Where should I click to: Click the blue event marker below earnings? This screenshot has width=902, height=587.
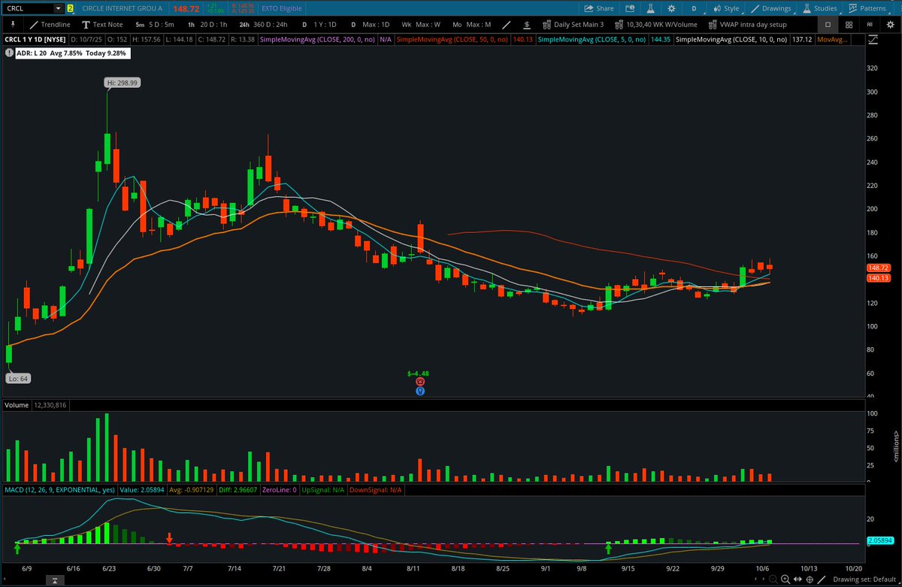(x=420, y=391)
